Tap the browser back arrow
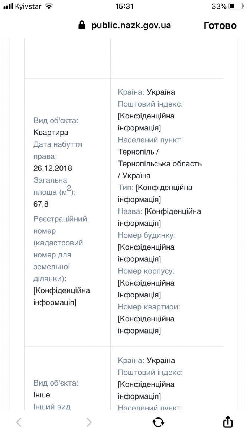The image size is (247, 439). tap(19, 422)
